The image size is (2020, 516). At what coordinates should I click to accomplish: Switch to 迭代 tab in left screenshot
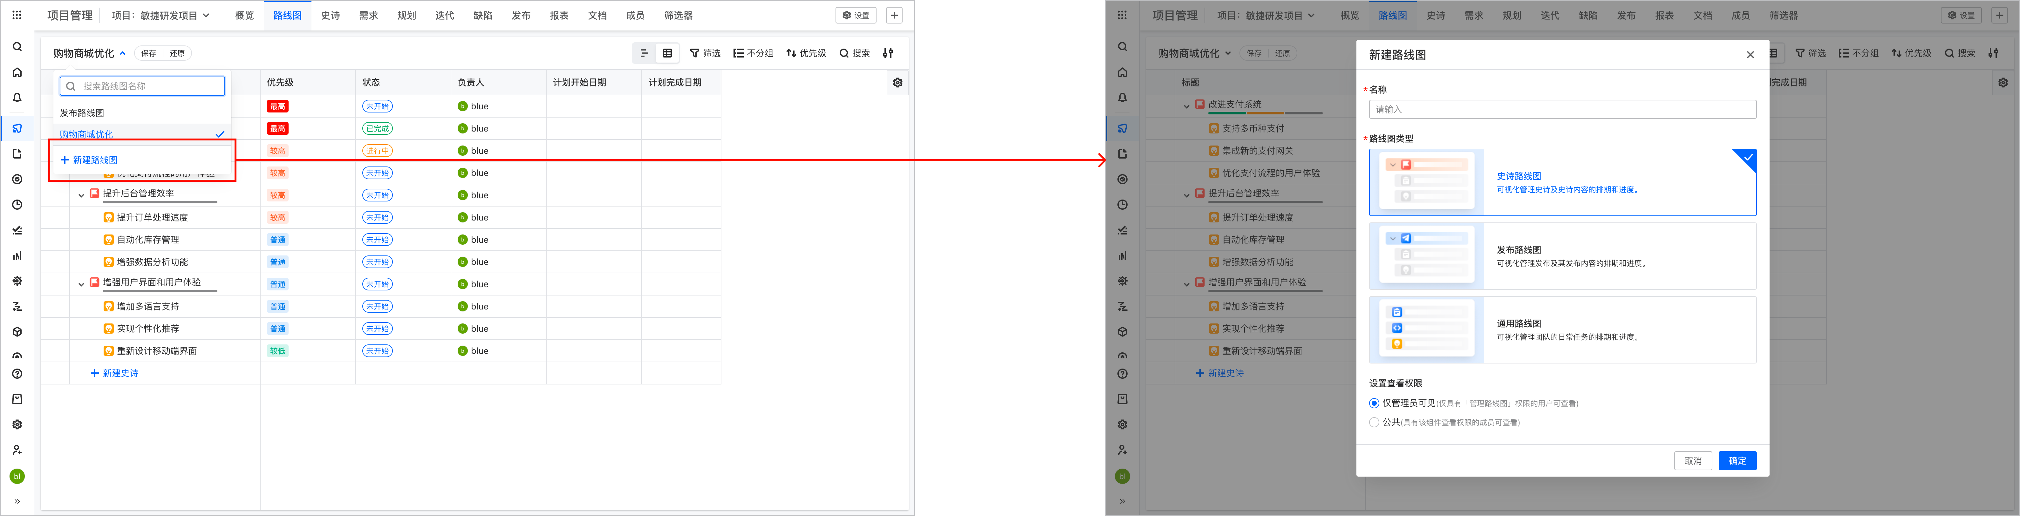tap(445, 15)
